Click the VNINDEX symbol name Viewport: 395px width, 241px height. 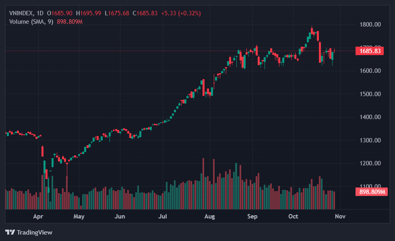[21, 13]
